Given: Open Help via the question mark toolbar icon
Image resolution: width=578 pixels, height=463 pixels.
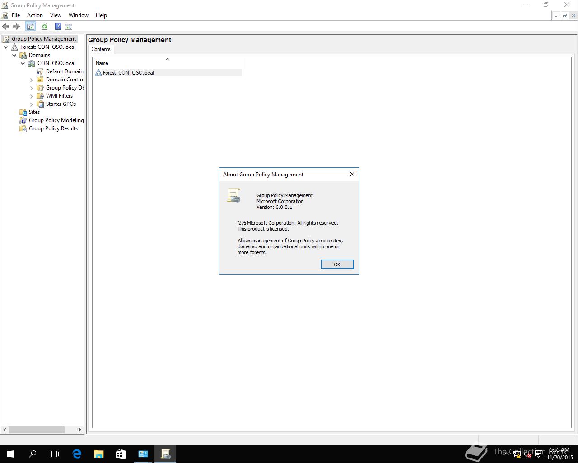Looking at the screenshot, I should tap(58, 27).
